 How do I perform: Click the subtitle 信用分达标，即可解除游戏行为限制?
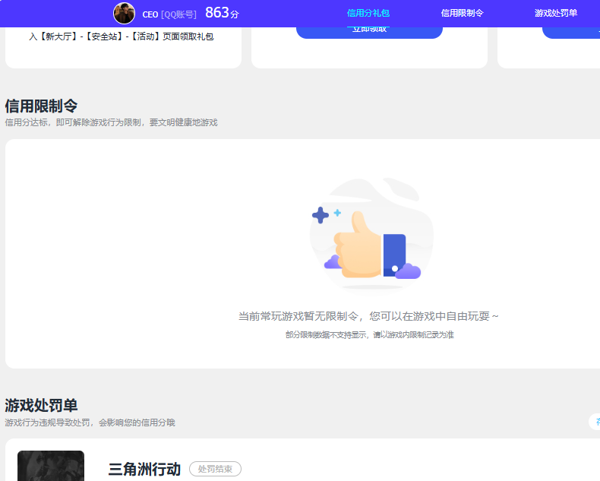click(73, 122)
